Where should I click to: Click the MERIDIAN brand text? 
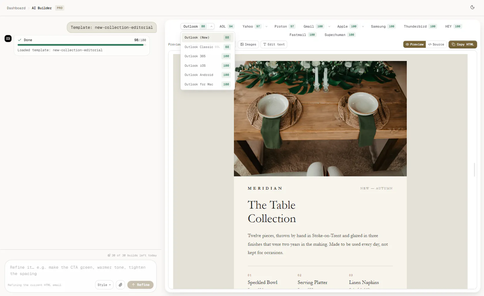265,188
